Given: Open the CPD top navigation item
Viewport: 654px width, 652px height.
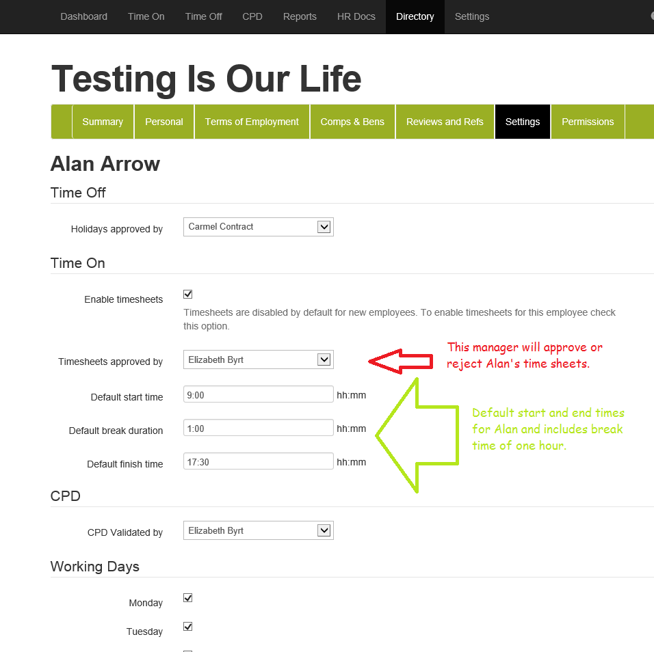Looking at the screenshot, I should (252, 16).
